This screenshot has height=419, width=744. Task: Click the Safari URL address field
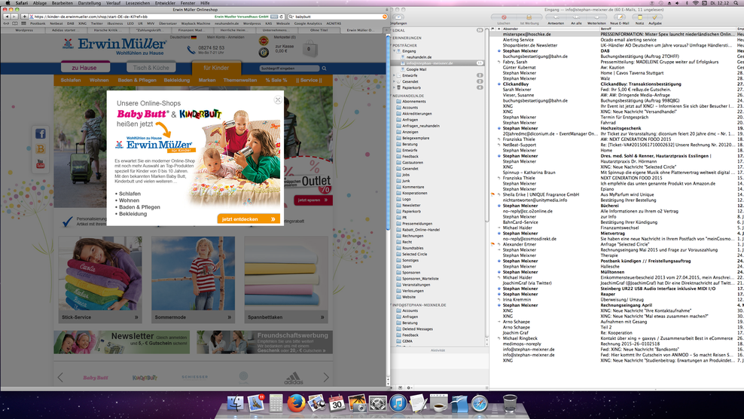[157, 17]
